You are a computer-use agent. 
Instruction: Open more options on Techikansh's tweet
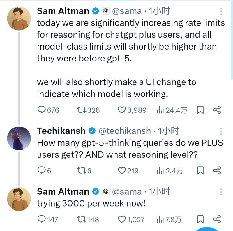point(221,131)
